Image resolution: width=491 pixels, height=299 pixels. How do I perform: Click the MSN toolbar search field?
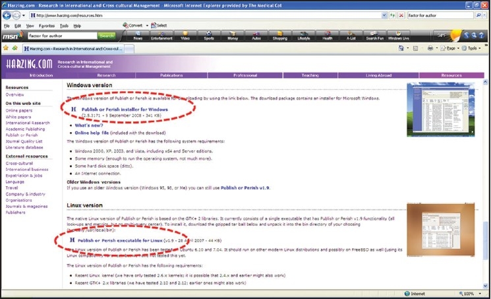coord(63,36)
